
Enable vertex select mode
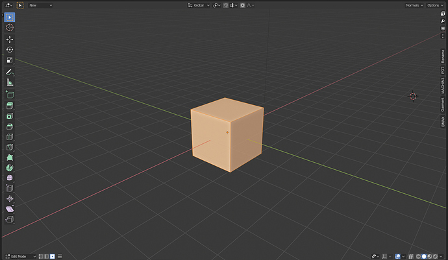(41, 256)
